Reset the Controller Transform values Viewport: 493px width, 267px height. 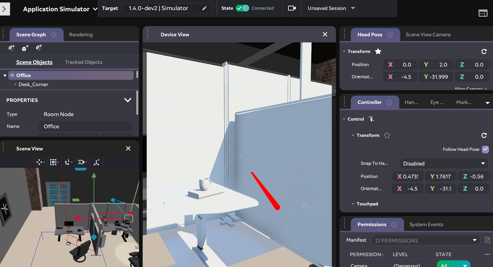pos(484,135)
